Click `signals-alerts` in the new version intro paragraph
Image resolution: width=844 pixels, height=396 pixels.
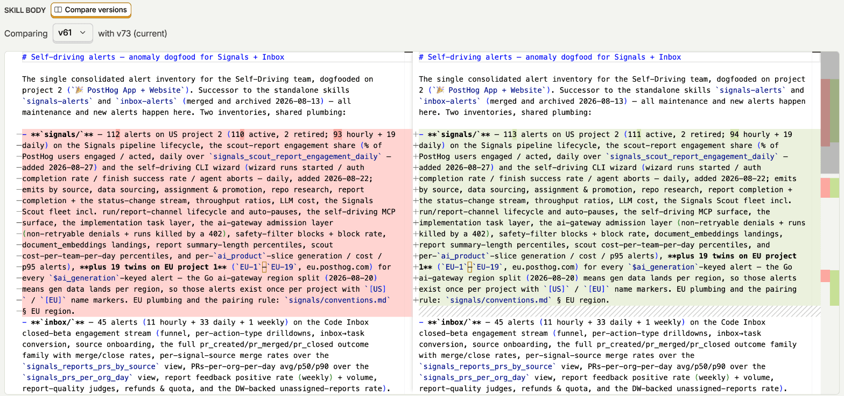(751, 90)
